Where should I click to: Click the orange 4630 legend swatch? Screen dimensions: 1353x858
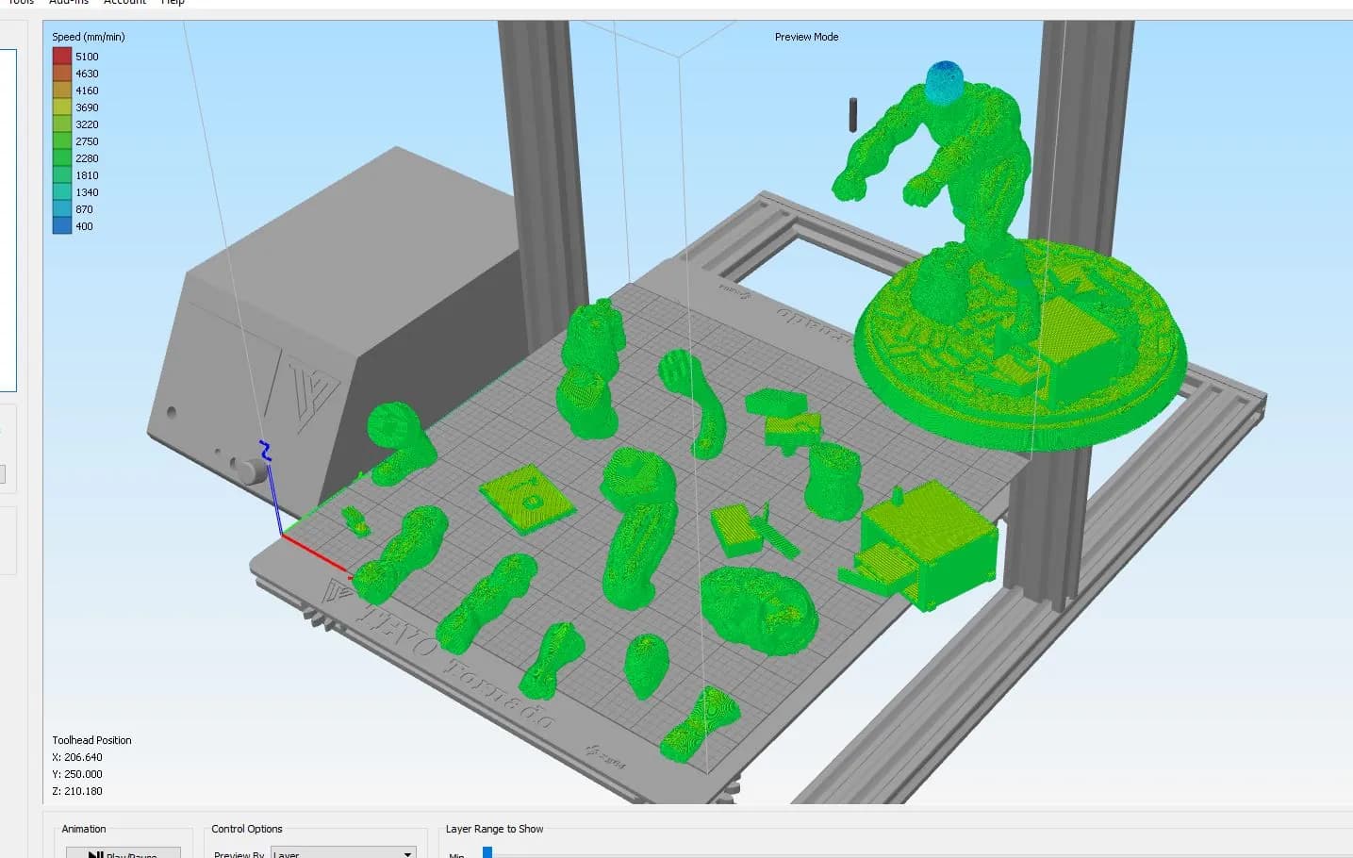[x=62, y=74]
